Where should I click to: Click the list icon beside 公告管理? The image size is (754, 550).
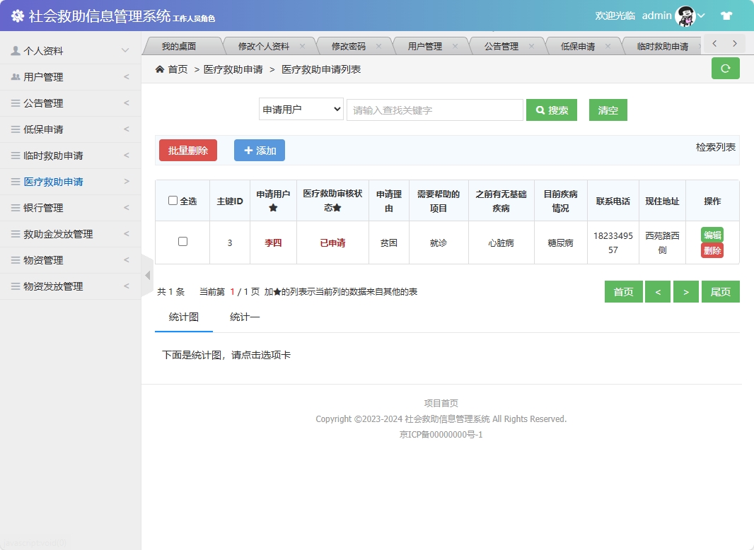[16, 103]
